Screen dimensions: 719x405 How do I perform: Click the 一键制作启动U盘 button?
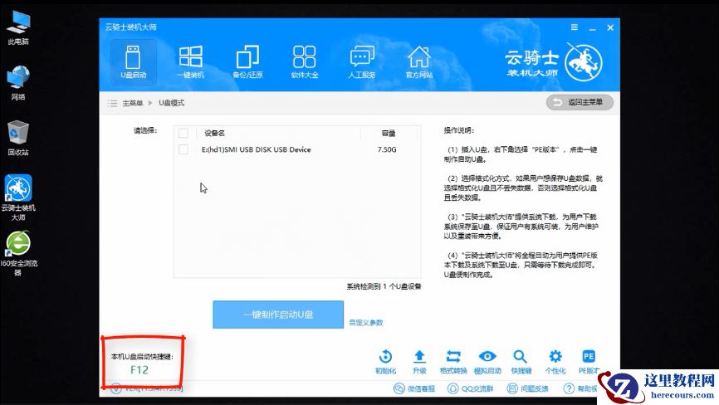[278, 315]
